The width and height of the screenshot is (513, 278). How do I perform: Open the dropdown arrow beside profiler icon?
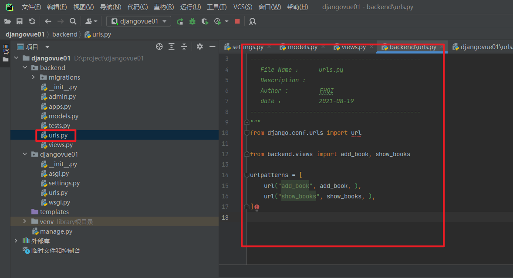coord(226,22)
